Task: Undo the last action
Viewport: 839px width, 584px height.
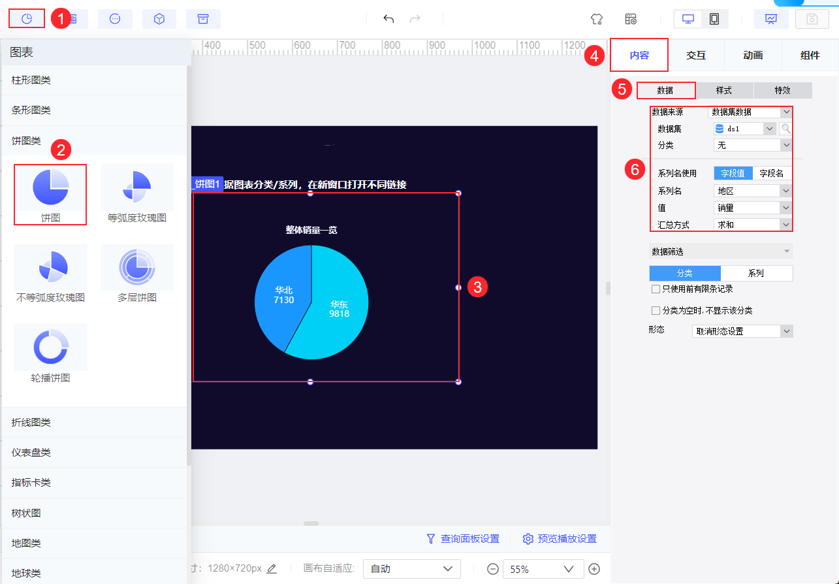Action: point(388,19)
